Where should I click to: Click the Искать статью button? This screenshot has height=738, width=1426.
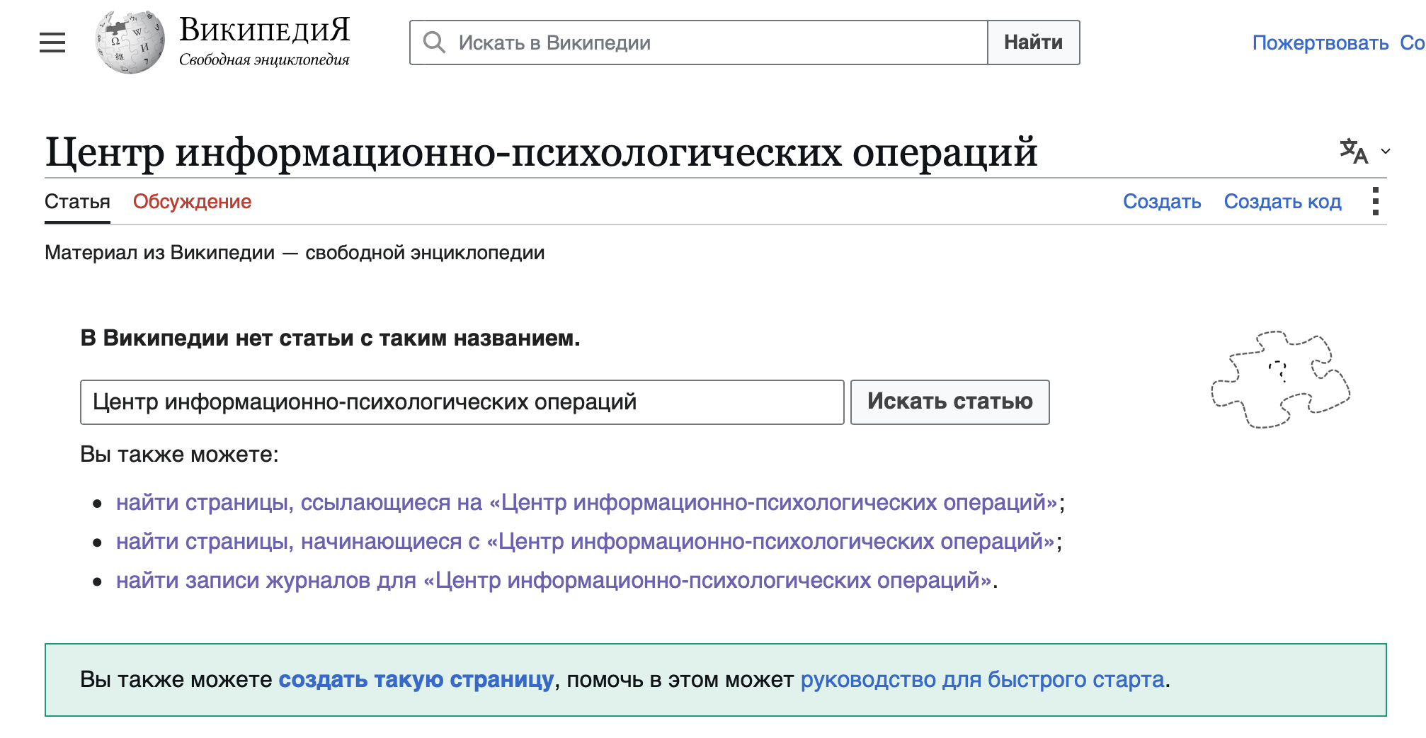click(949, 402)
